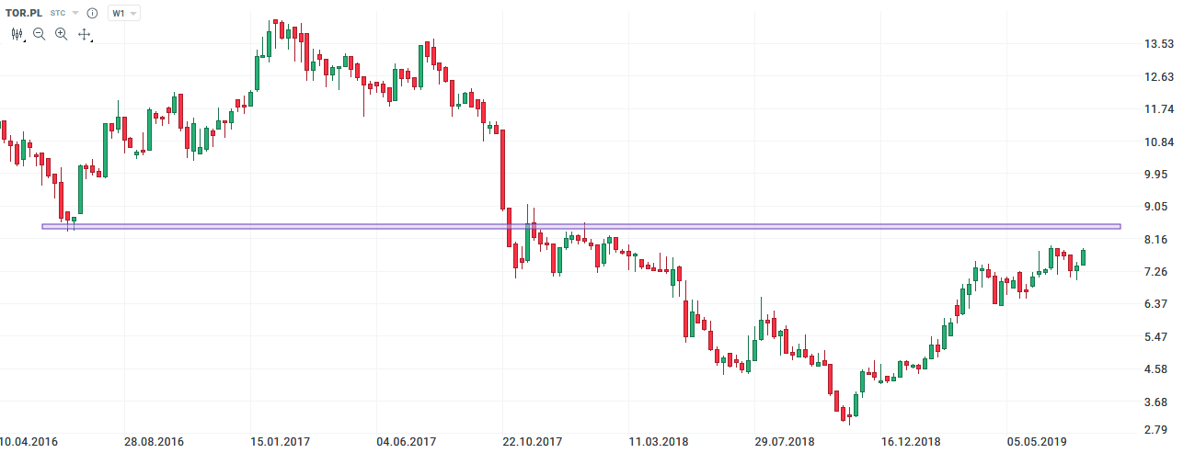
Task: Click the 22.10.2017 date label
Action: pyautogui.click(x=532, y=443)
